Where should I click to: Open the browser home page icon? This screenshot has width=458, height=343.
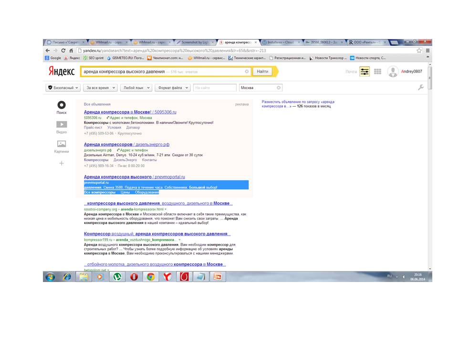click(71, 50)
